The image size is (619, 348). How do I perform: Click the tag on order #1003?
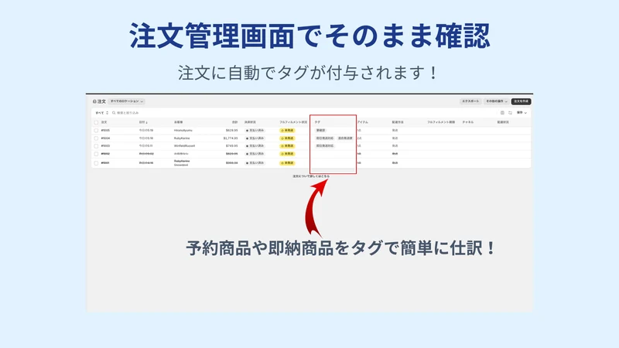tap(325, 146)
